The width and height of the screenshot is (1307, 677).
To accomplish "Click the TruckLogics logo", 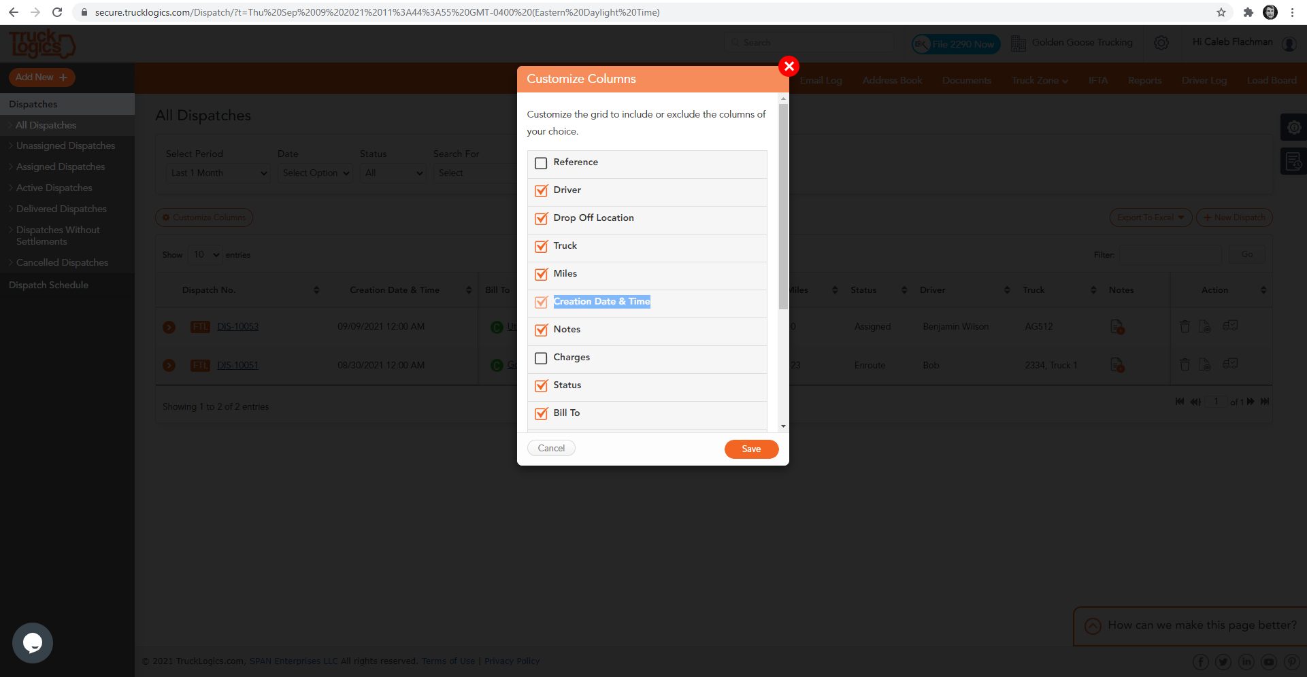I will [x=42, y=44].
